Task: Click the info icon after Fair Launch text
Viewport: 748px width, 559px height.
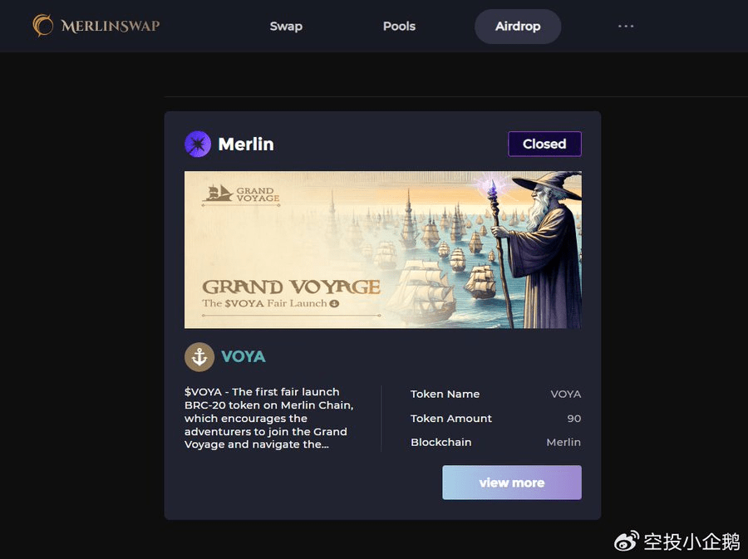Action: pos(334,303)
